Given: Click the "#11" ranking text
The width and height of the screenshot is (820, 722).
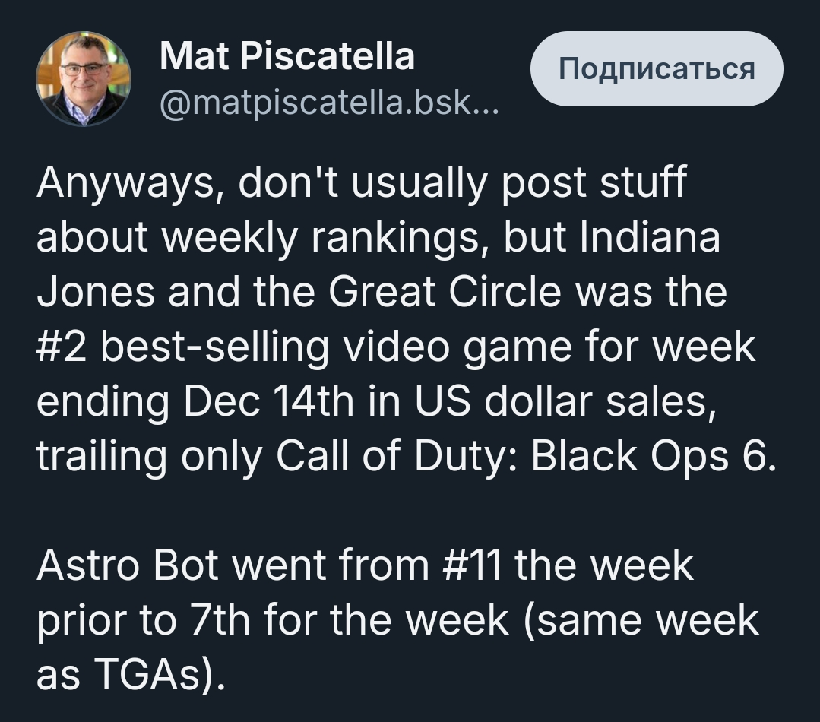Looking at the screenshot, I should coord(468,567).
